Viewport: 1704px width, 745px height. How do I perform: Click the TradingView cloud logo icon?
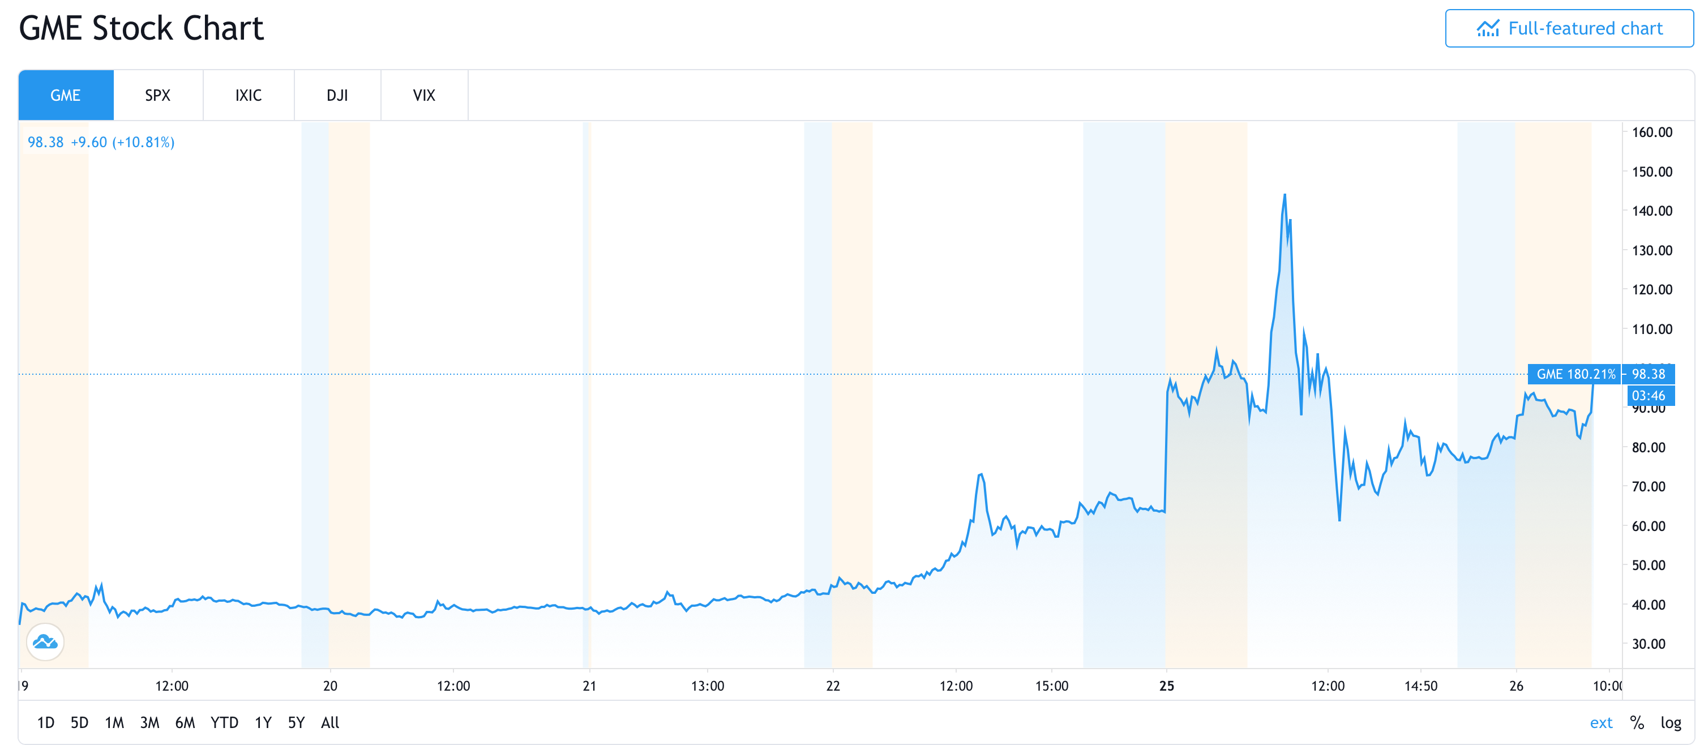click(45, 641)
